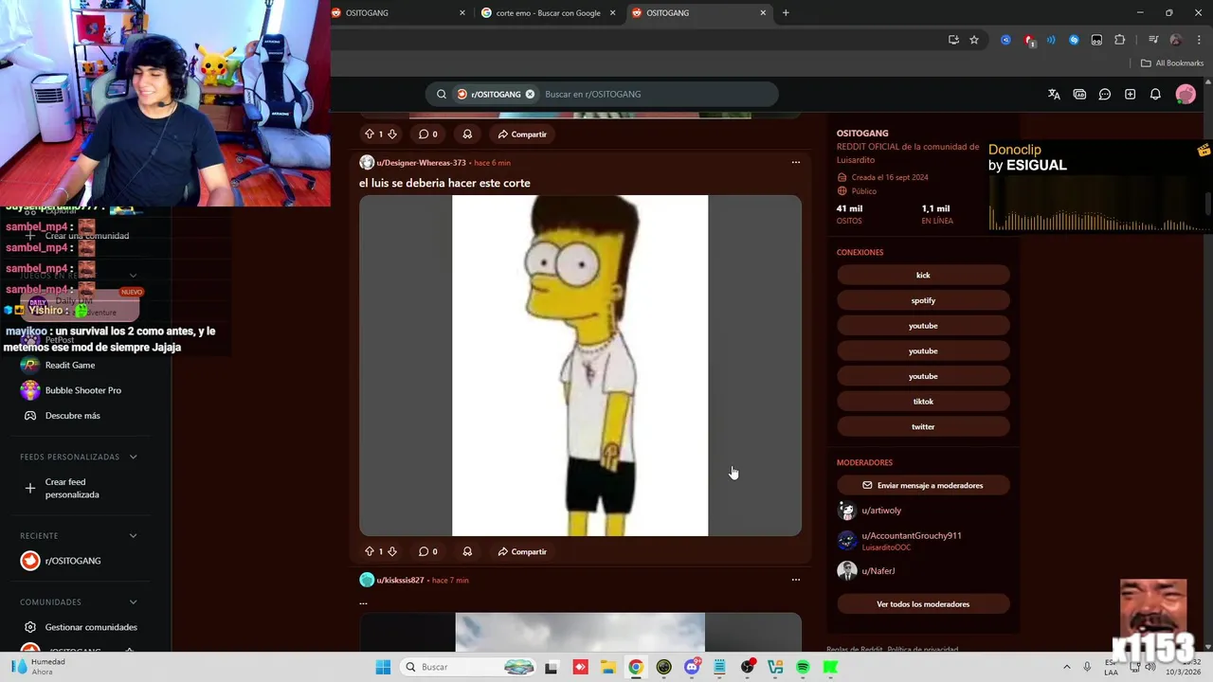Screen dimensions: 1213x682
Task: Downvote the post above the Designer-Whereas-373 post
Action: [x=392, y=135]
